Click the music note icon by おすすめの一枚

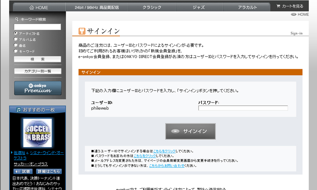pyautogui.click(x=19, y=110)
